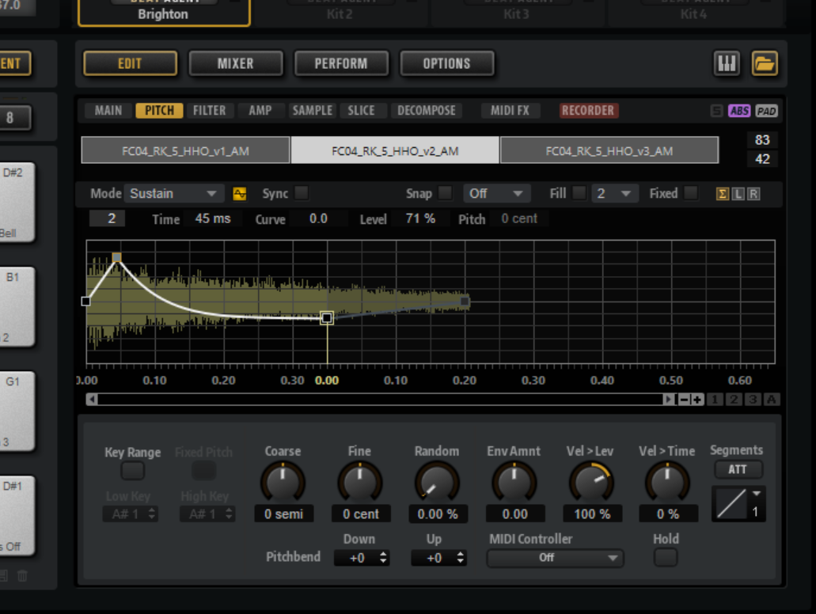Screen dimensions: 816x614
Task: Click scrollbar right arrow
Action: click(669, 400)
